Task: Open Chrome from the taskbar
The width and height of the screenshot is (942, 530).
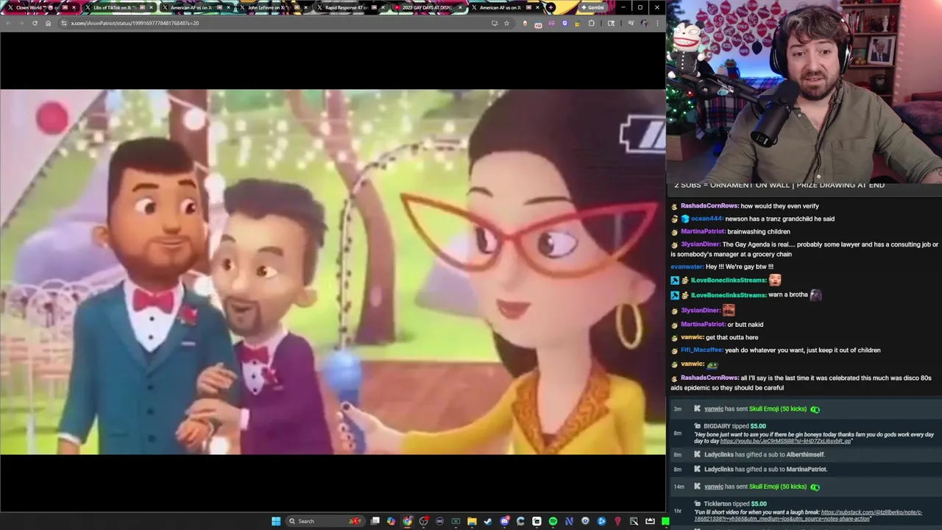Action: point(408,521)
